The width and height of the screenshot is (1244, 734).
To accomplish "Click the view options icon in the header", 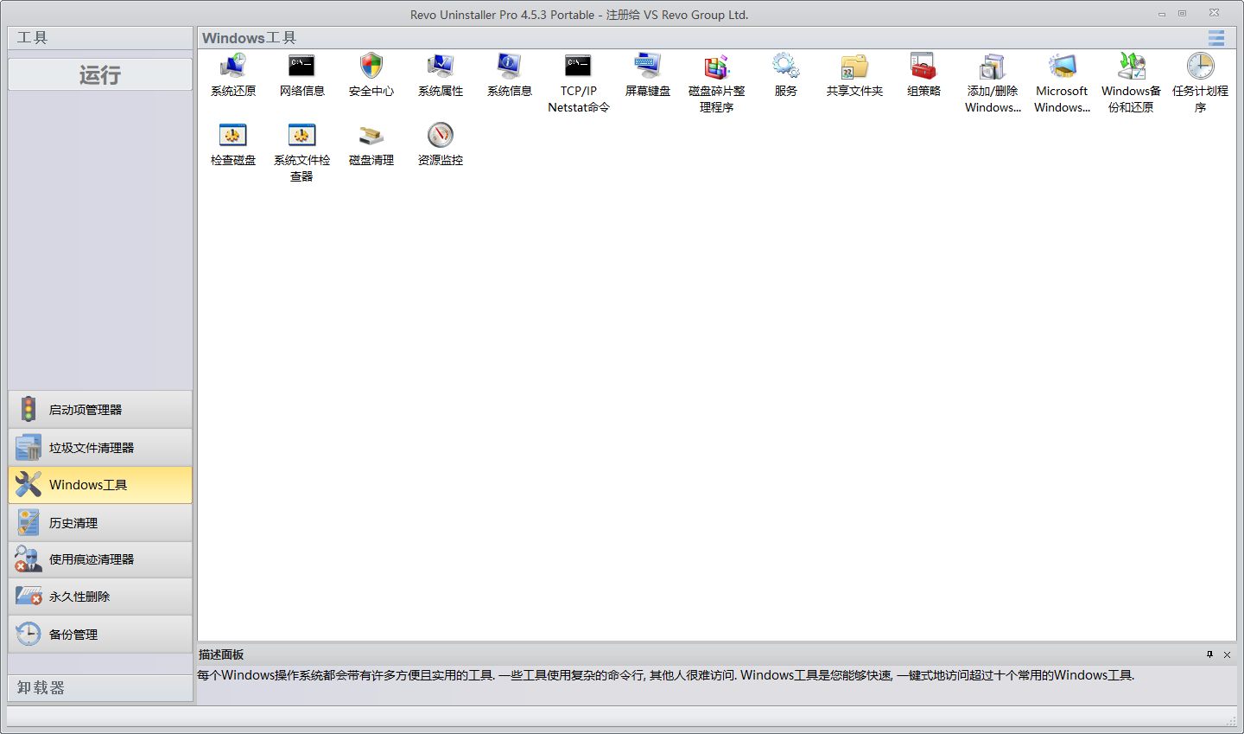I will pos(1216,38).
